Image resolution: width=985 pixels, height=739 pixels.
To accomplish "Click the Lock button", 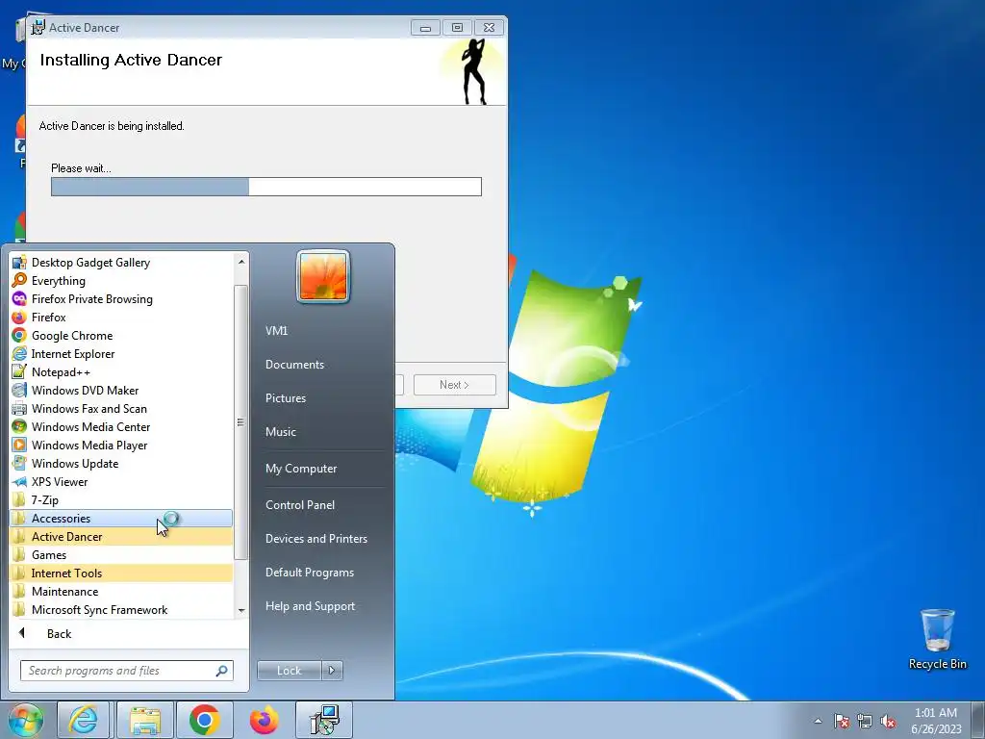I will coord(289,671).
